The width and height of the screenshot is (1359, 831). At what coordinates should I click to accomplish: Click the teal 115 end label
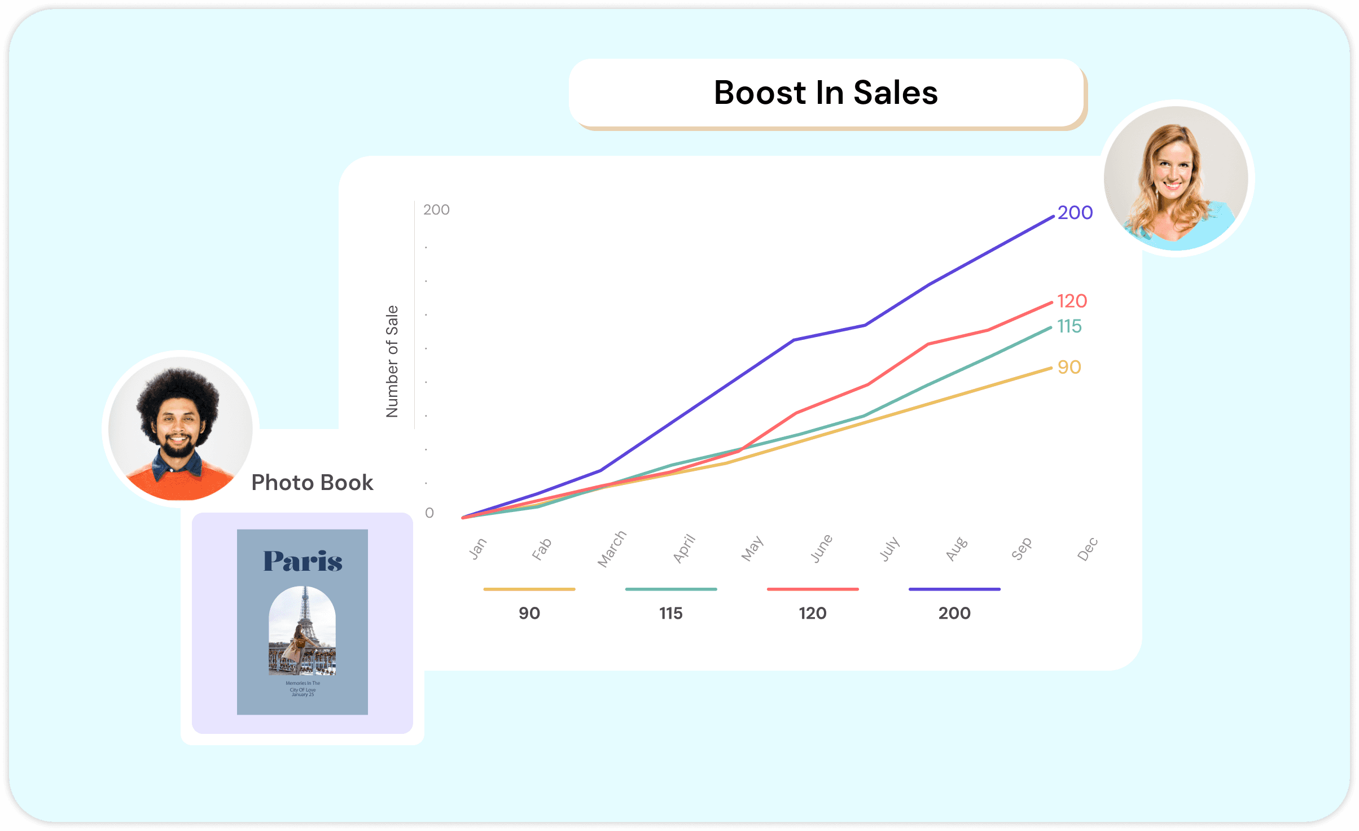tap(1069, 326)
